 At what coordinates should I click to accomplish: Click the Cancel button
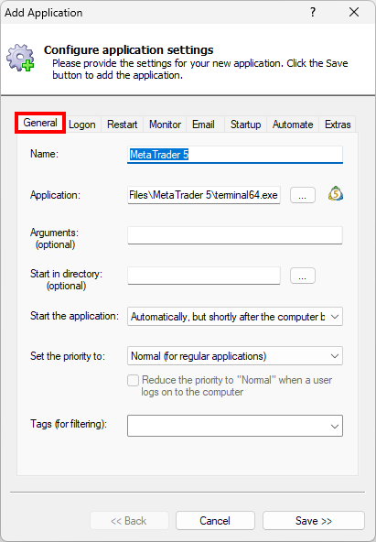[x=215, y=521]
